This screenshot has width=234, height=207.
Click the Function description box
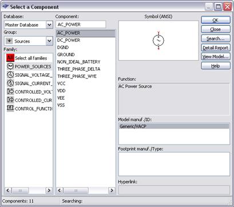174,99
